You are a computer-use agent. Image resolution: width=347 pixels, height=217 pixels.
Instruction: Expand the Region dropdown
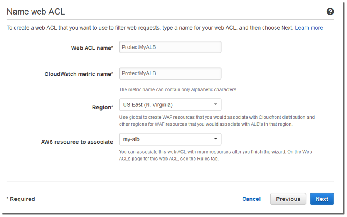[170, 104]
